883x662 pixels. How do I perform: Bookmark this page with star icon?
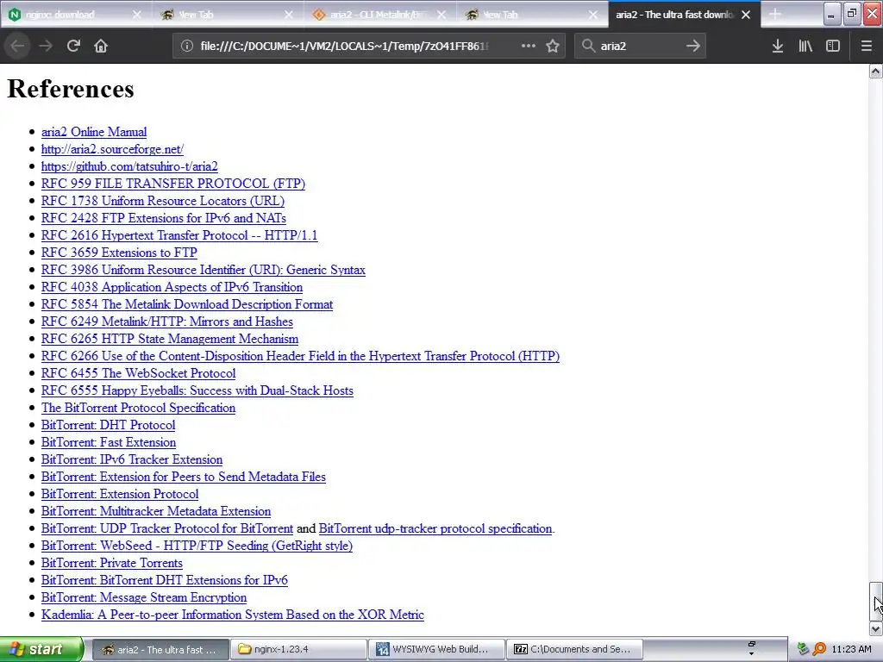pyautogui.click(x=553, y=47)
